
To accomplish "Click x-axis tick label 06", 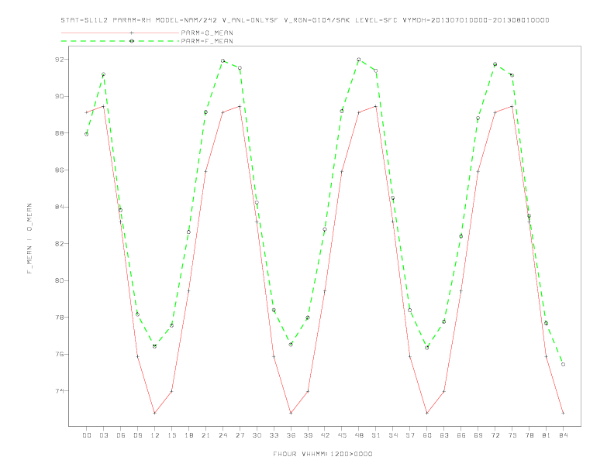I will [121, 435].
